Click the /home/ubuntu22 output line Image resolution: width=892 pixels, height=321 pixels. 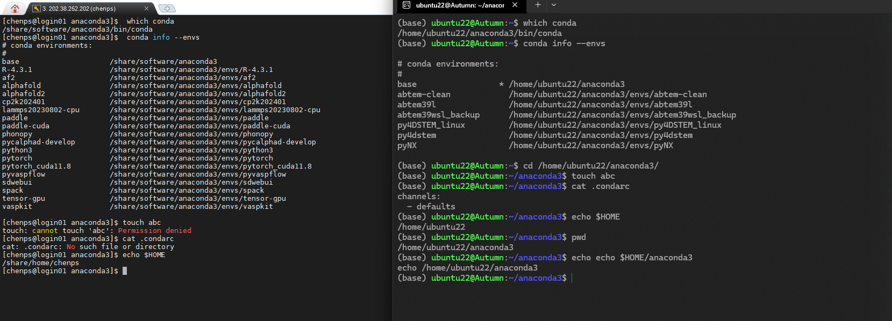click(431, 227)
